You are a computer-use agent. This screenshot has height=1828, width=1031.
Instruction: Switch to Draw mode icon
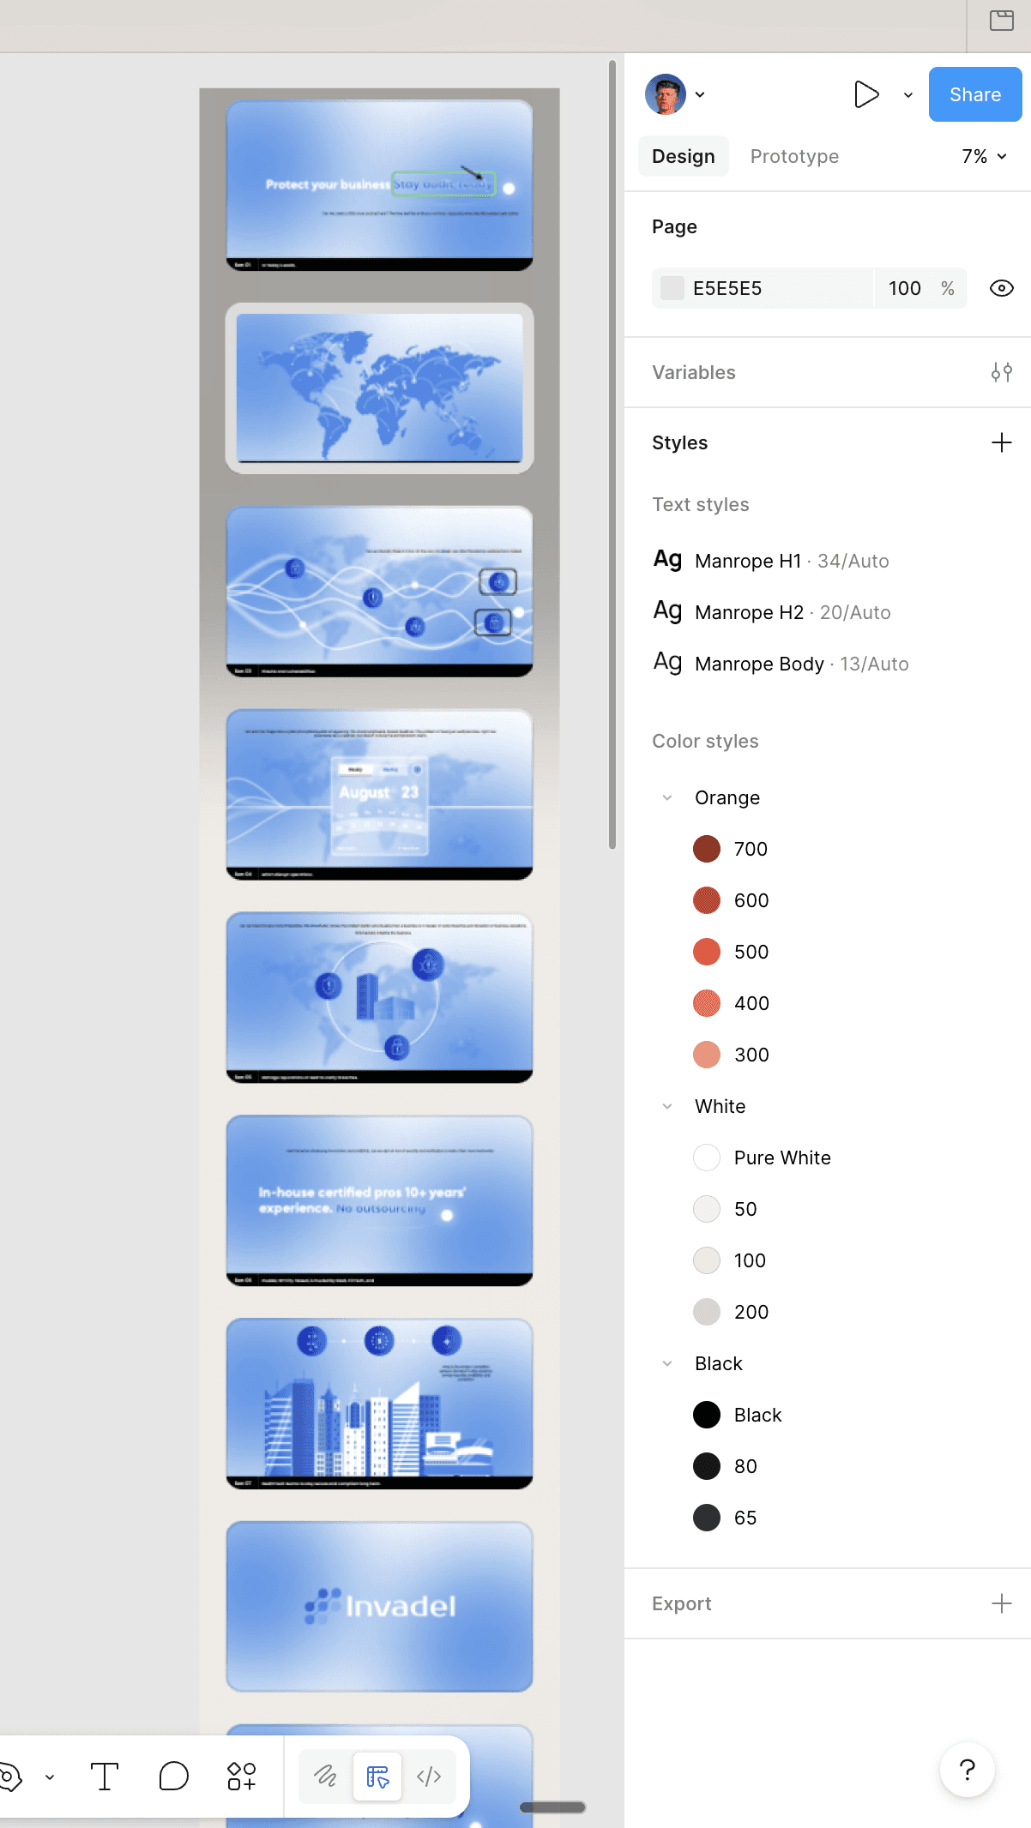(x=326, y=1777)
